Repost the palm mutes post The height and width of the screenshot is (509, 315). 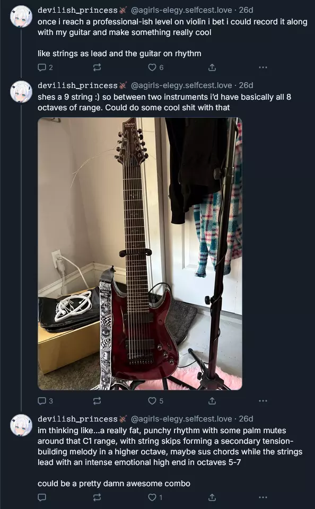click(97, 497)
